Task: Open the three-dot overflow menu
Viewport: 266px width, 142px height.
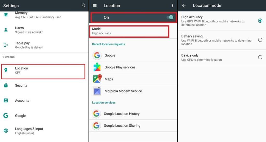Action: pos(172,5)
